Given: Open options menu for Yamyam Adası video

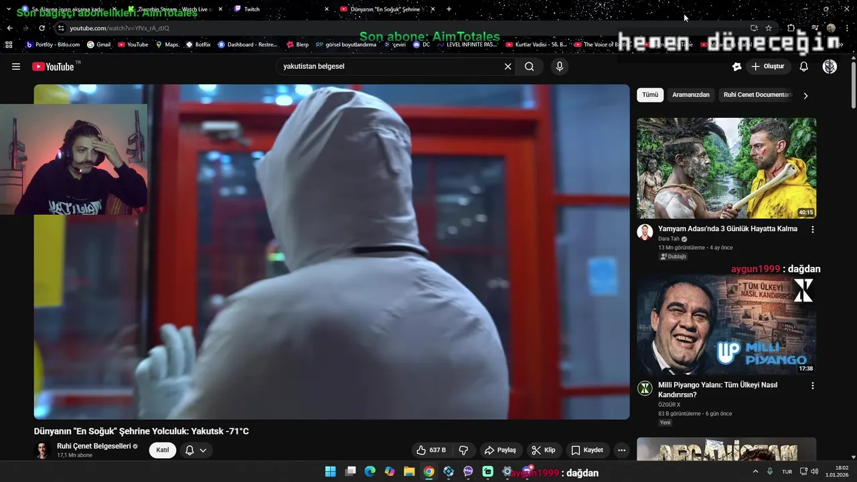Looking at the screenshot, I should click(813, 229).
